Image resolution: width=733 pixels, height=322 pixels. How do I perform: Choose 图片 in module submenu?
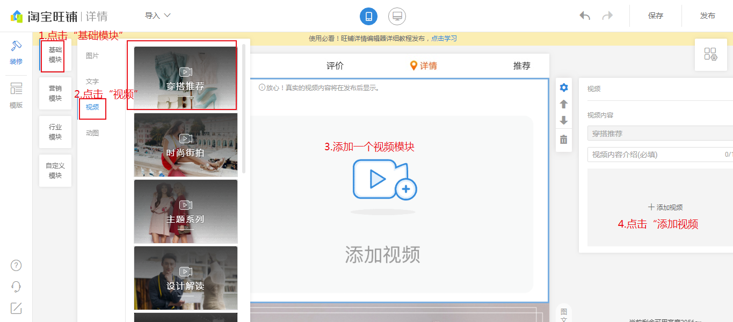(x=92, y=56)
